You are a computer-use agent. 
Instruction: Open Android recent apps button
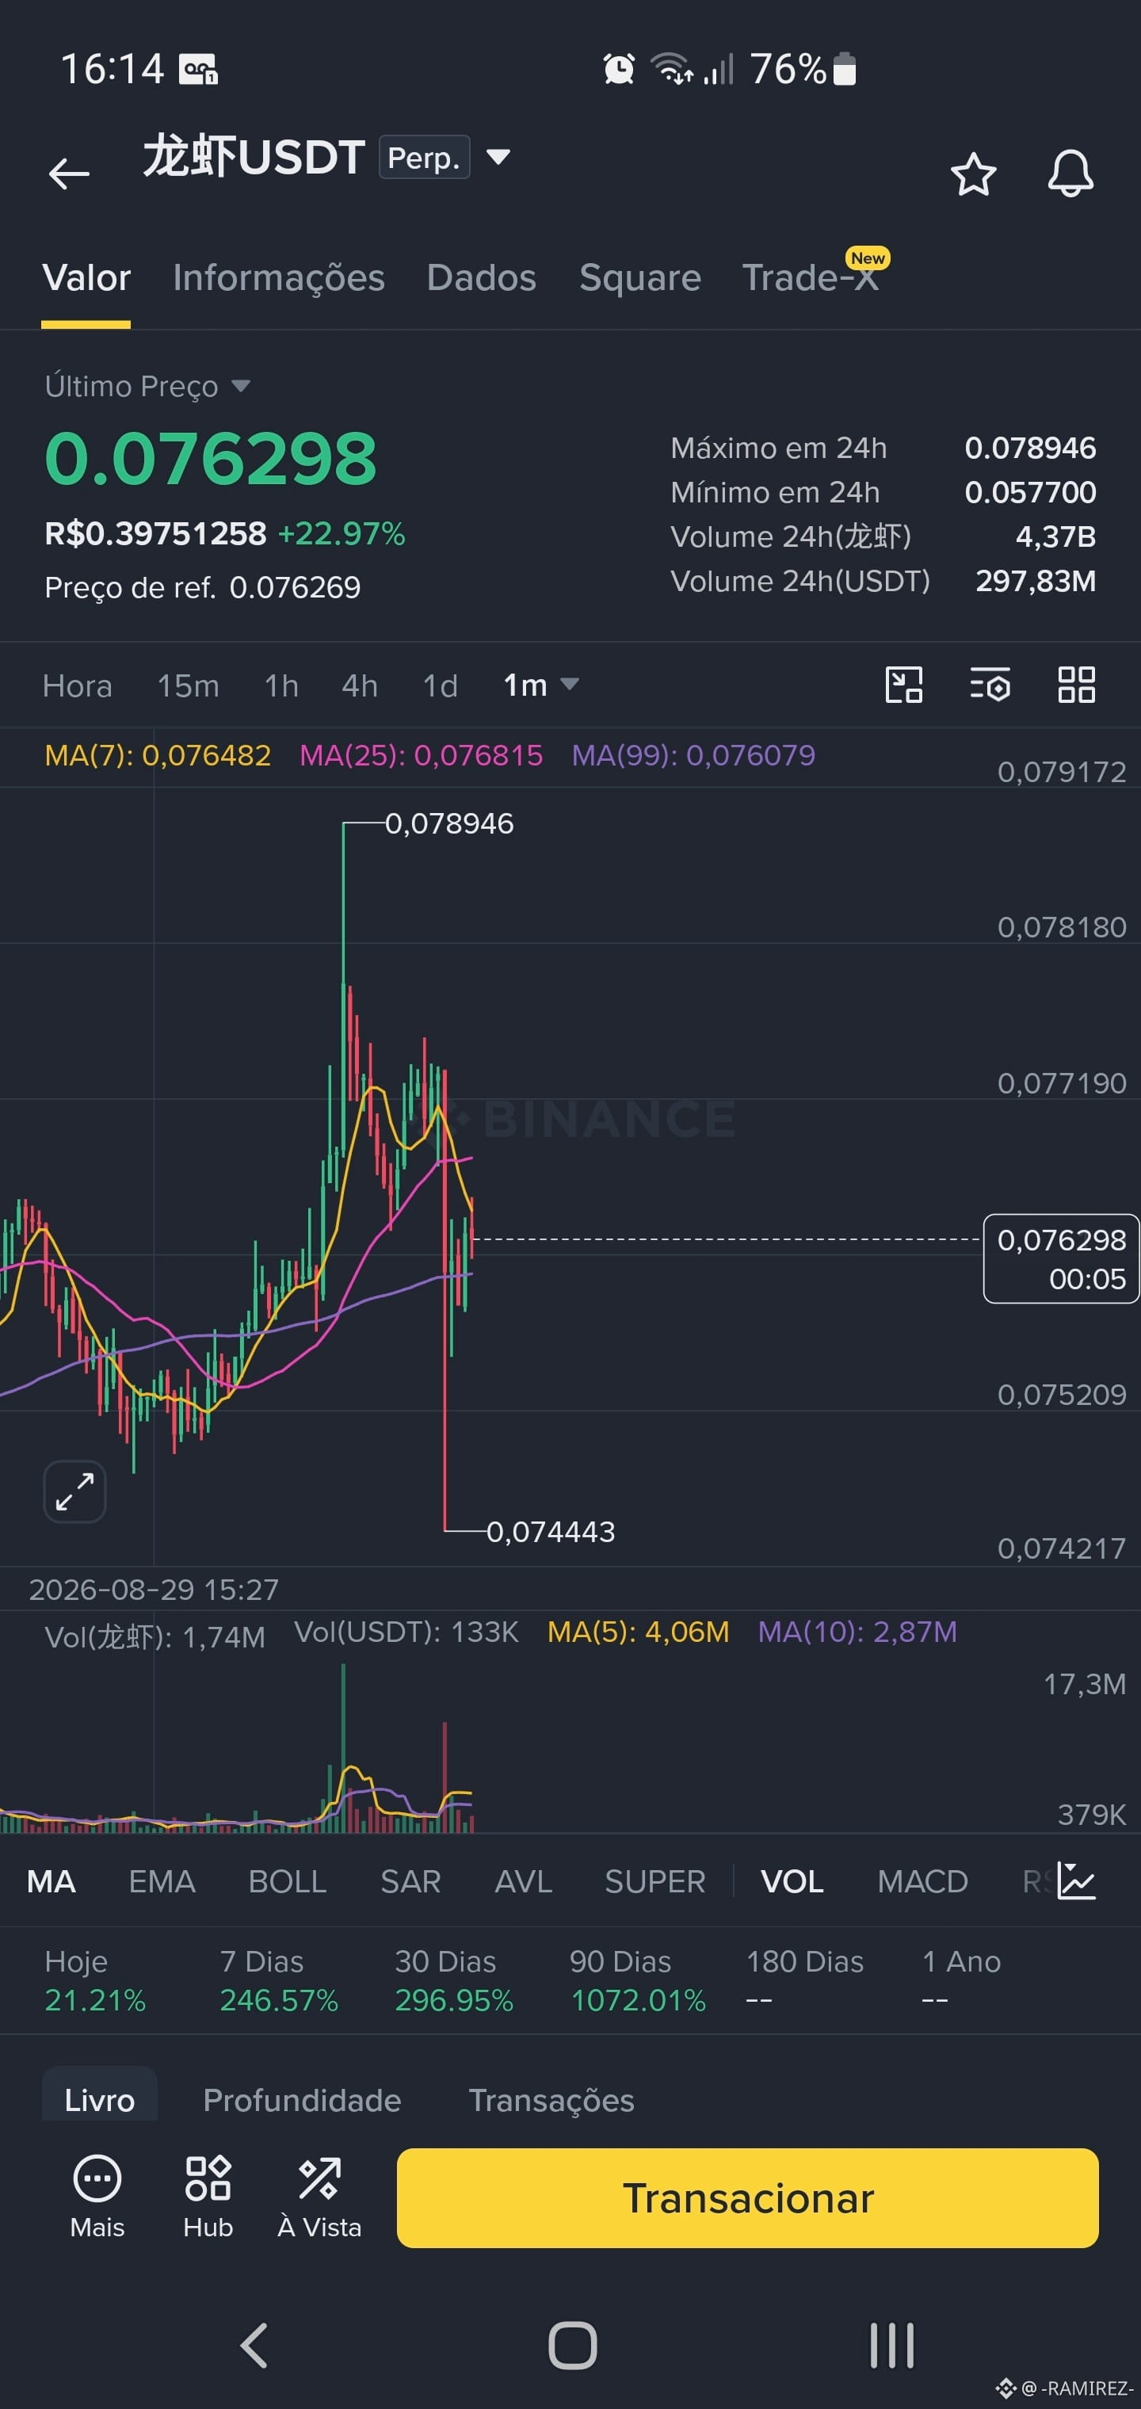click(x=891, y=2346)
